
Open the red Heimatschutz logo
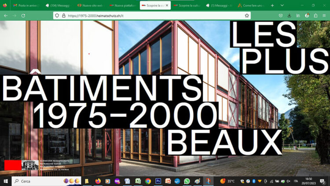pyautogui.click(x=13, y=165)
